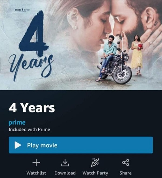
Task: Click the Dreams N Beyond presents logo
Action: pyautogui.click(x=22, y=10)
